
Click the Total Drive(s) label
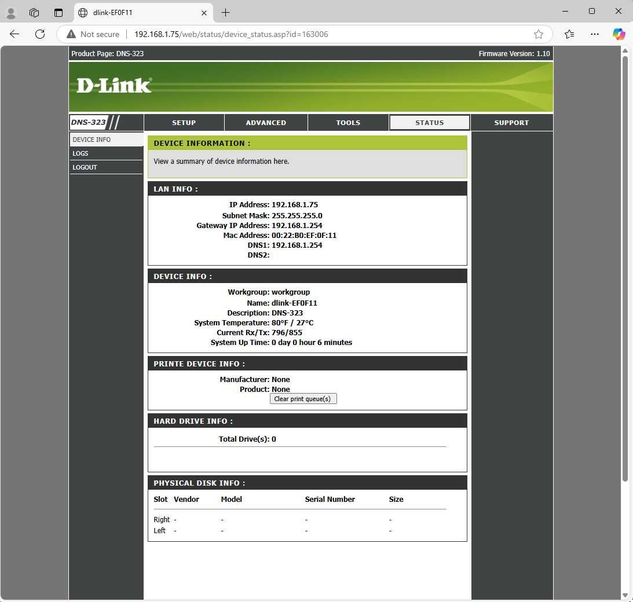[x=244, y=439]
